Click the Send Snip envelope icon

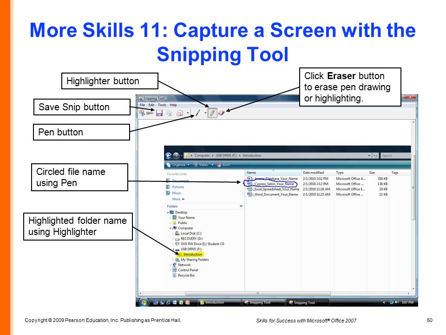179,114
